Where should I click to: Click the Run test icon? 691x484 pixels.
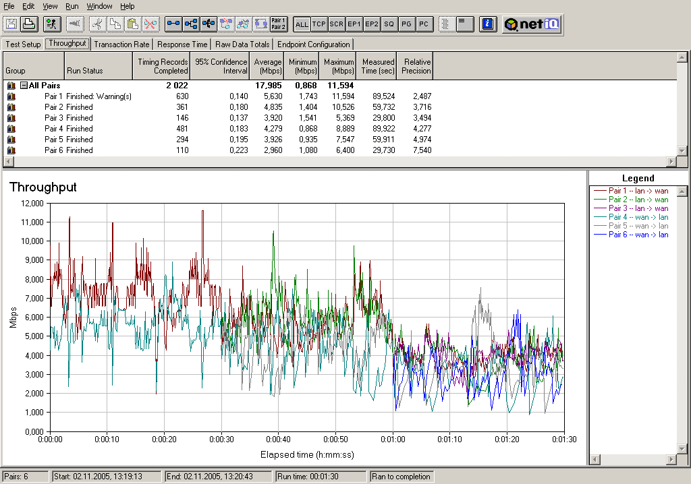[x=51, y=24]
